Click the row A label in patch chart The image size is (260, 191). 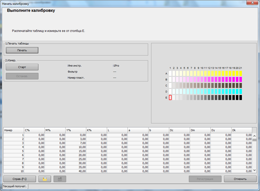(x=166, y=73)
